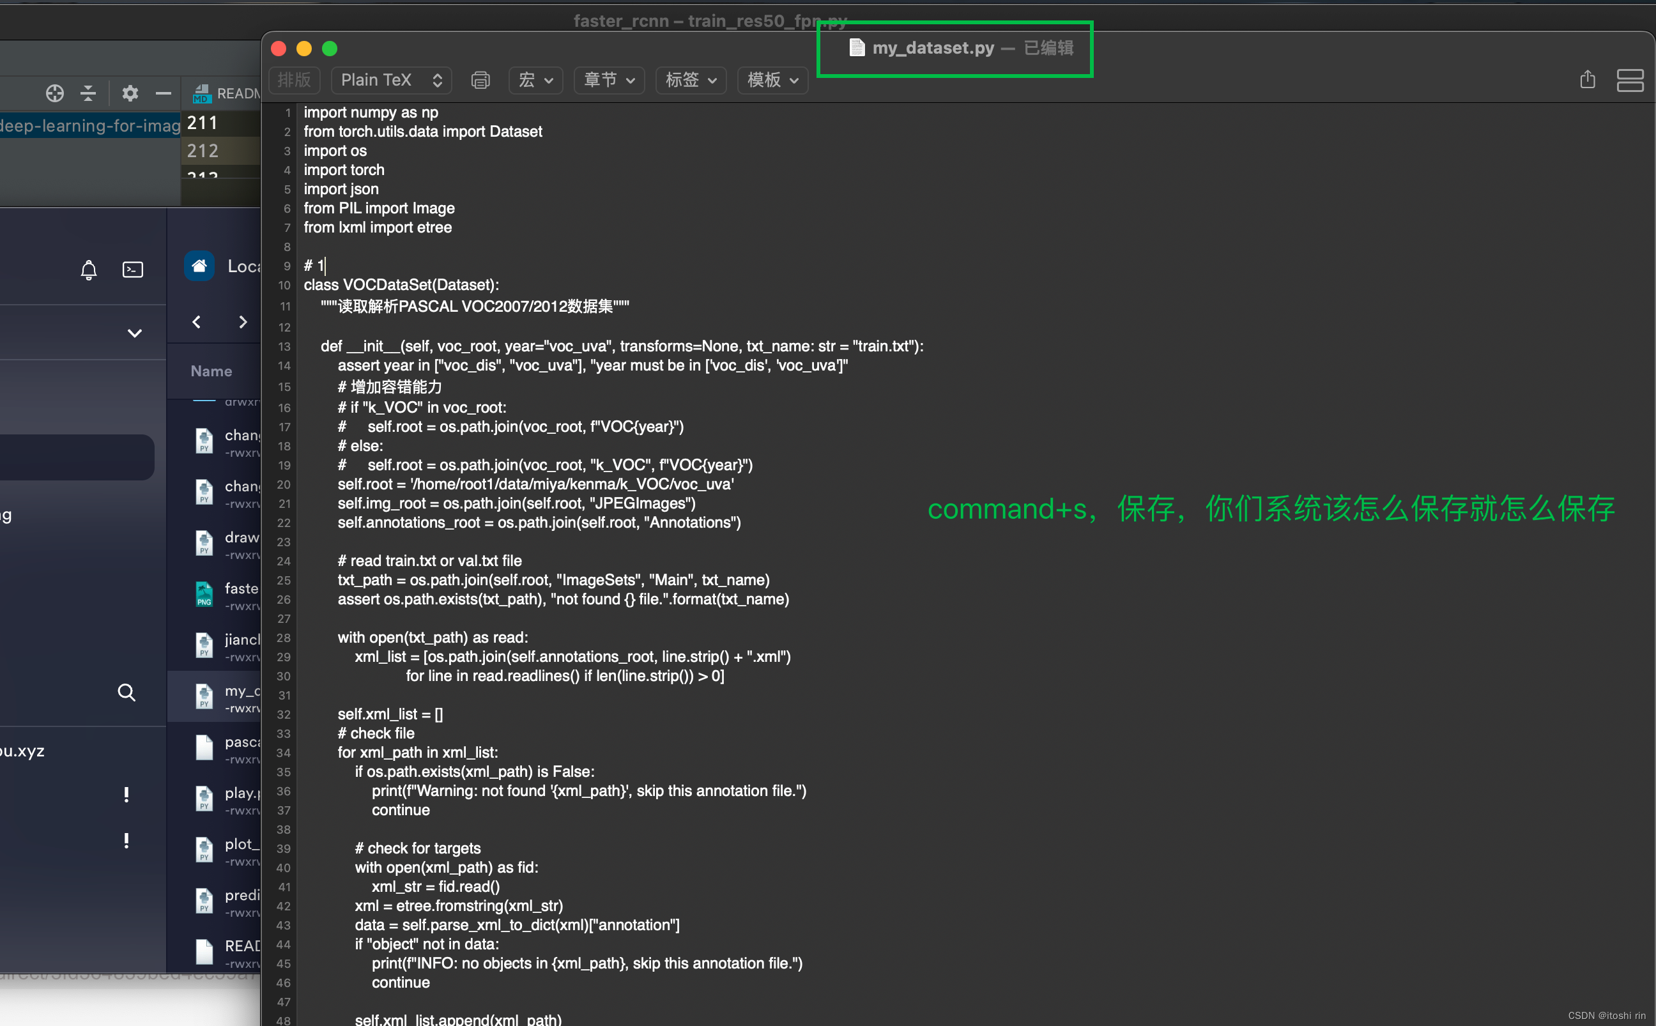This screenshot has width=1656, height=1026.
Task: Click the 排版 typeset button
Action: coord(295,80)
